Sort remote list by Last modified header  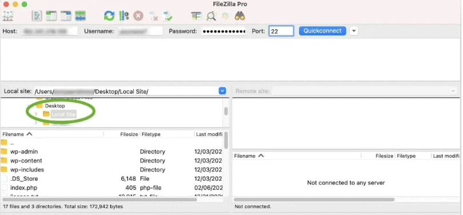coord(446,156)
